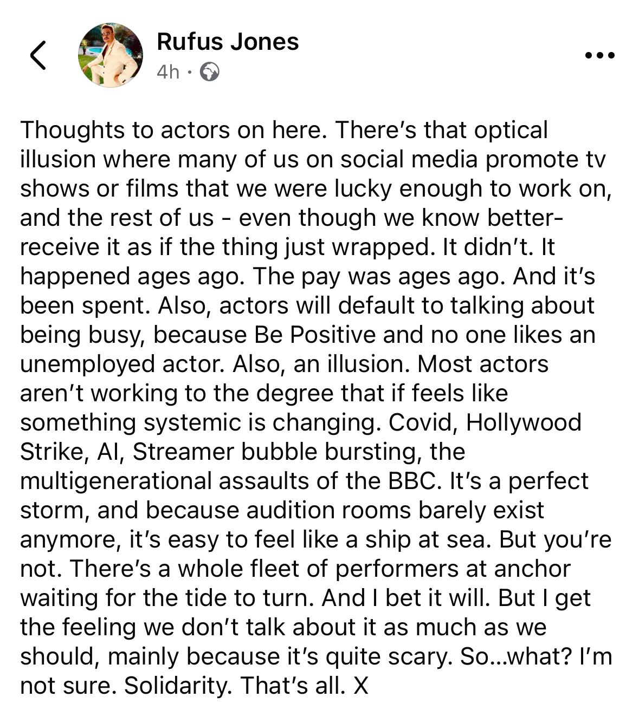Click the globe public audience icon
The width and height of the screenshot is (639, 723).
210,71
